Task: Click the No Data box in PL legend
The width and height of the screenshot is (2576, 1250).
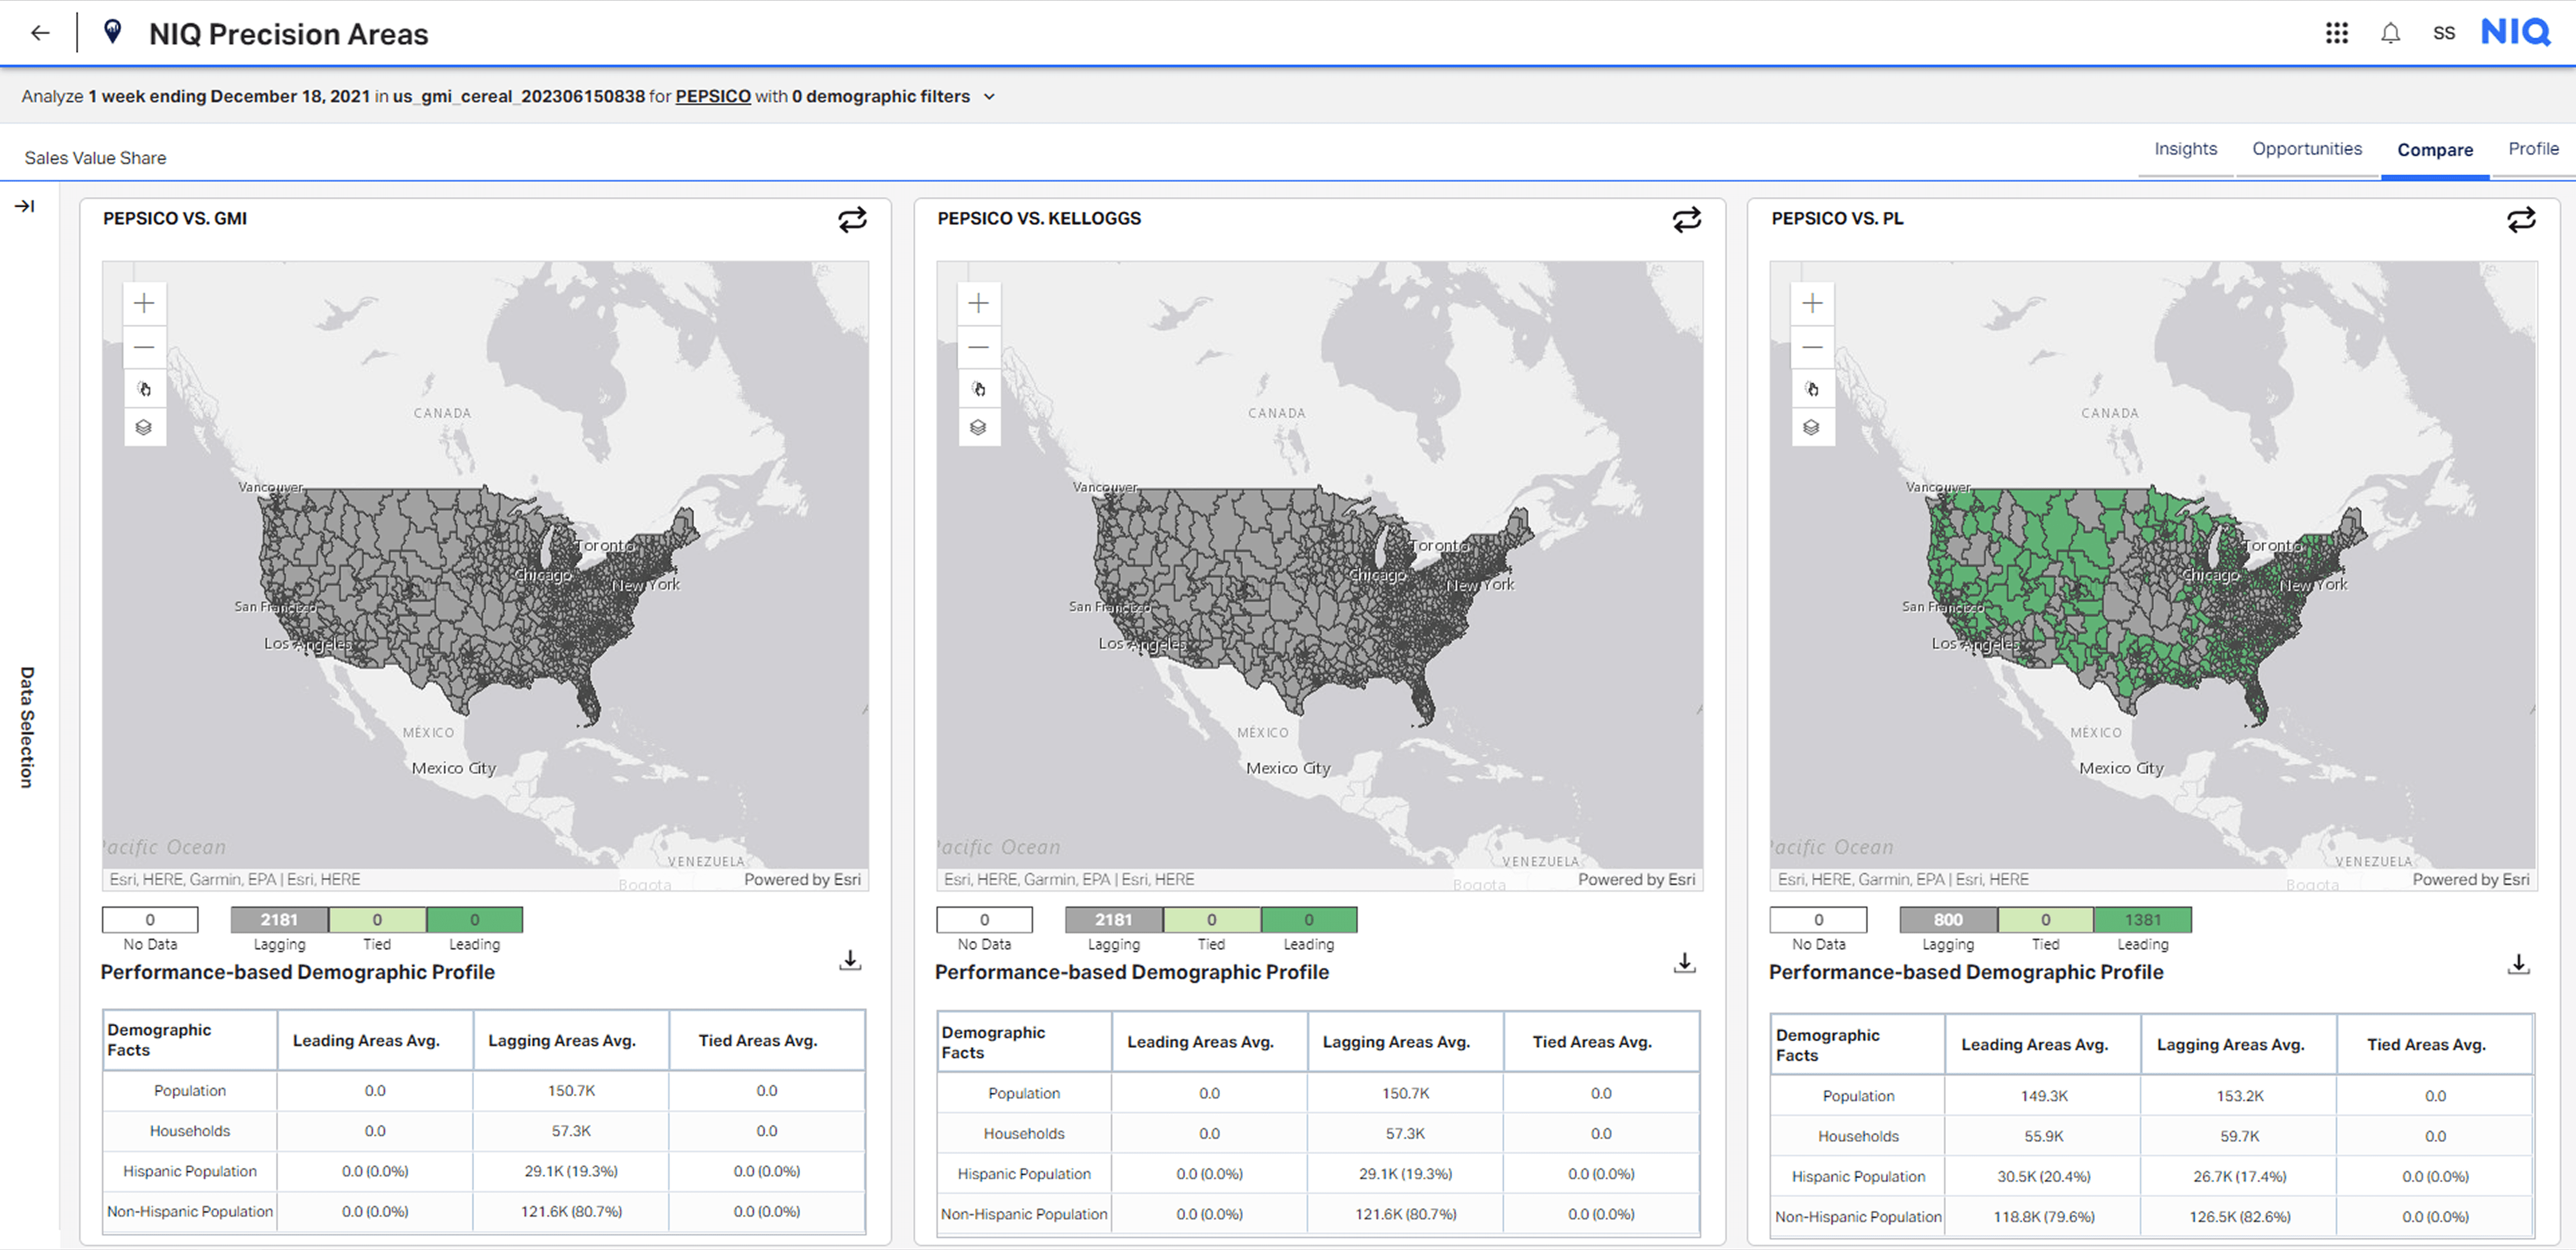Action: coord(1818,919)
